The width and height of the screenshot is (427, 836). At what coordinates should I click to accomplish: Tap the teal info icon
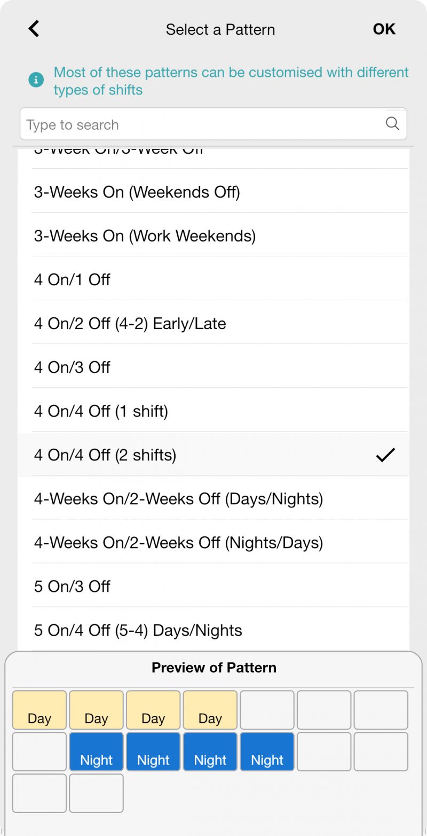(x=36, y=80)
